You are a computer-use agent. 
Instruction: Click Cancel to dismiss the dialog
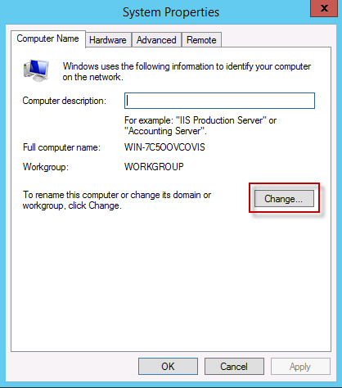coord(234,367)
